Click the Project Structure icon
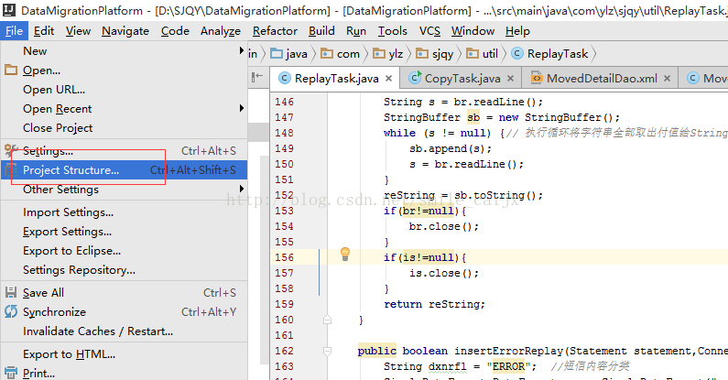 coord(11,169)
